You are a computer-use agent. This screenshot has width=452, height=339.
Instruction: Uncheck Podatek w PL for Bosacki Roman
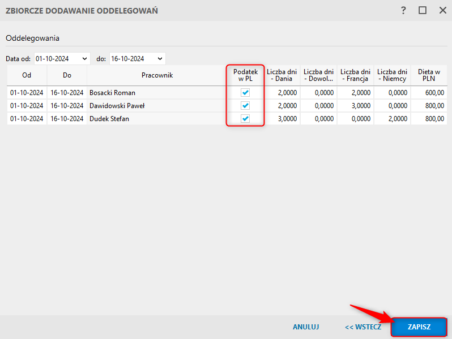click(x=245, y=92)
